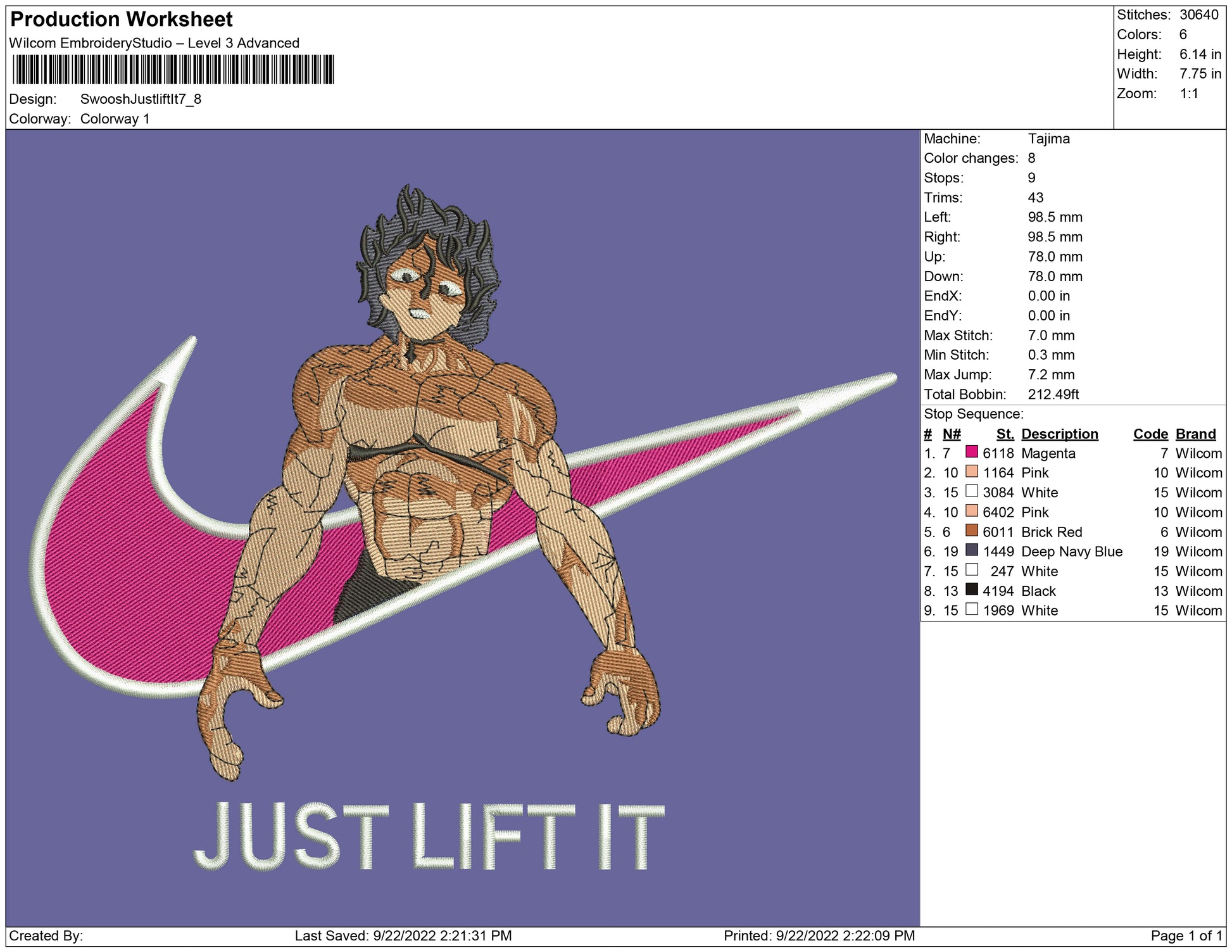Select the Black thread color swatch
1232x948 pixels.
click(971, 590)
